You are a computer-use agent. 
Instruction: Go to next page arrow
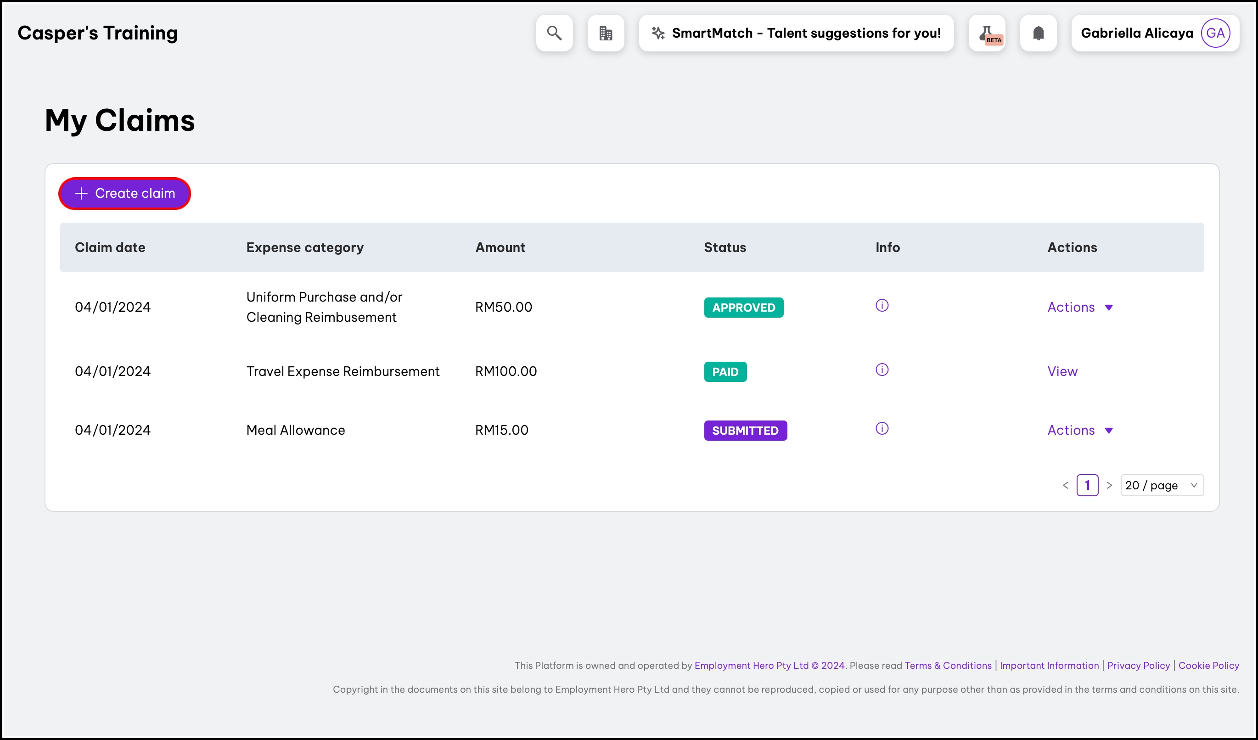click(1109, 485)
